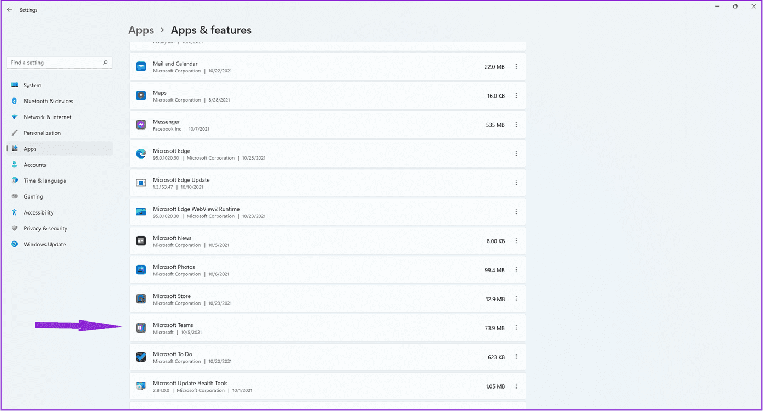763x411 pixels.
Task: Open more options for Microsoft Edge Update
Action: tap(516, 183)
